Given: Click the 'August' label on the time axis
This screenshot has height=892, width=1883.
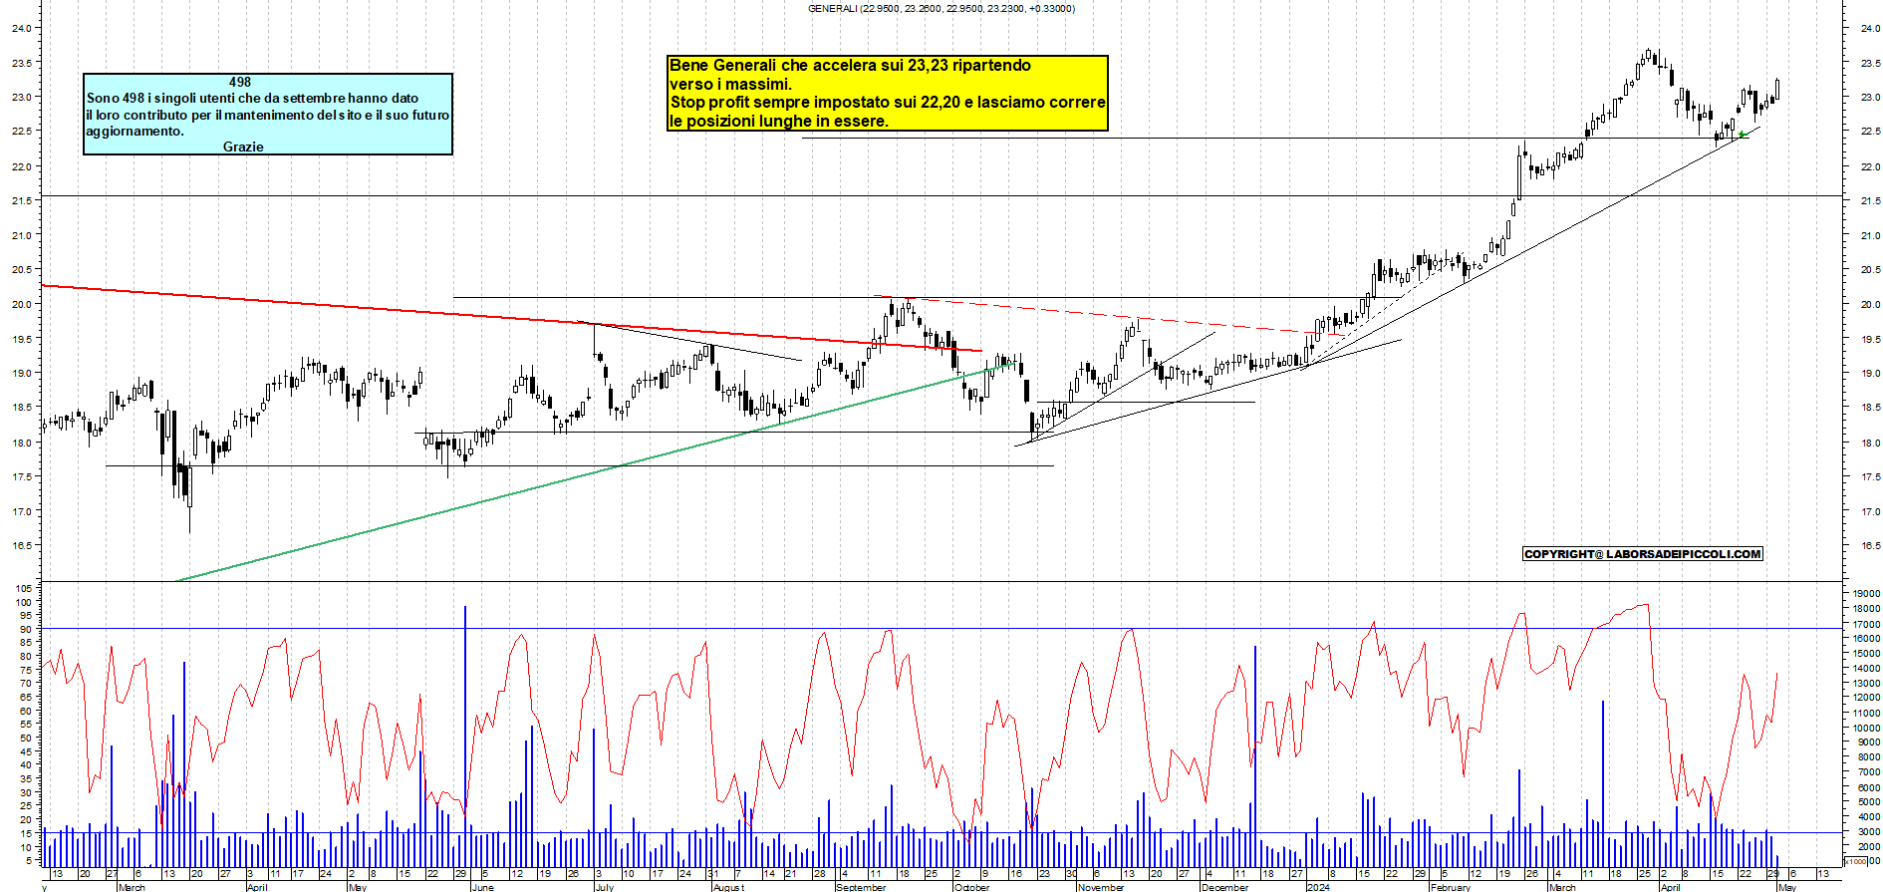Looking at the screenshot, I should 728,886.
